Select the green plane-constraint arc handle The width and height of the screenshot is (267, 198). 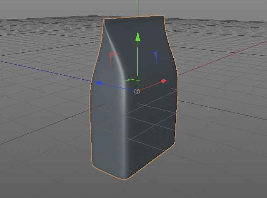click(131, 80)
